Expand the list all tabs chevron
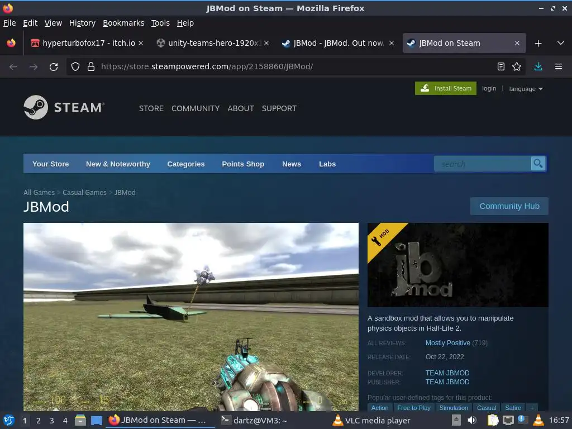The height and width of the screenshot is (429, 572). 561,43
